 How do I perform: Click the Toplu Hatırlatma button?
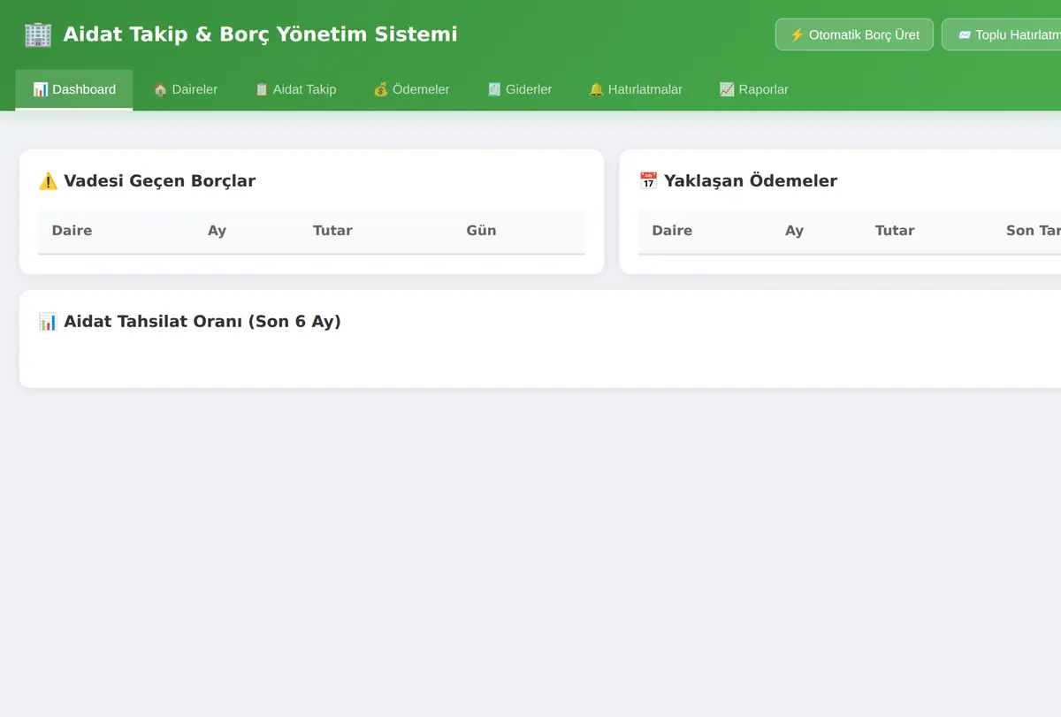1001,34
